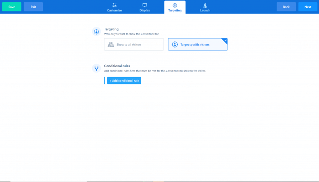
Task: Click the Customize sliders icon
Action: pyautogui.click(x=114, y=5)
